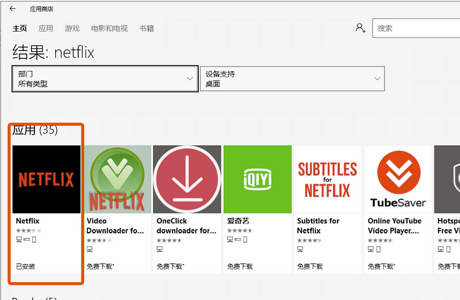
Task: Click the 应用商店 window title
Action: click(x=42, y=9)
